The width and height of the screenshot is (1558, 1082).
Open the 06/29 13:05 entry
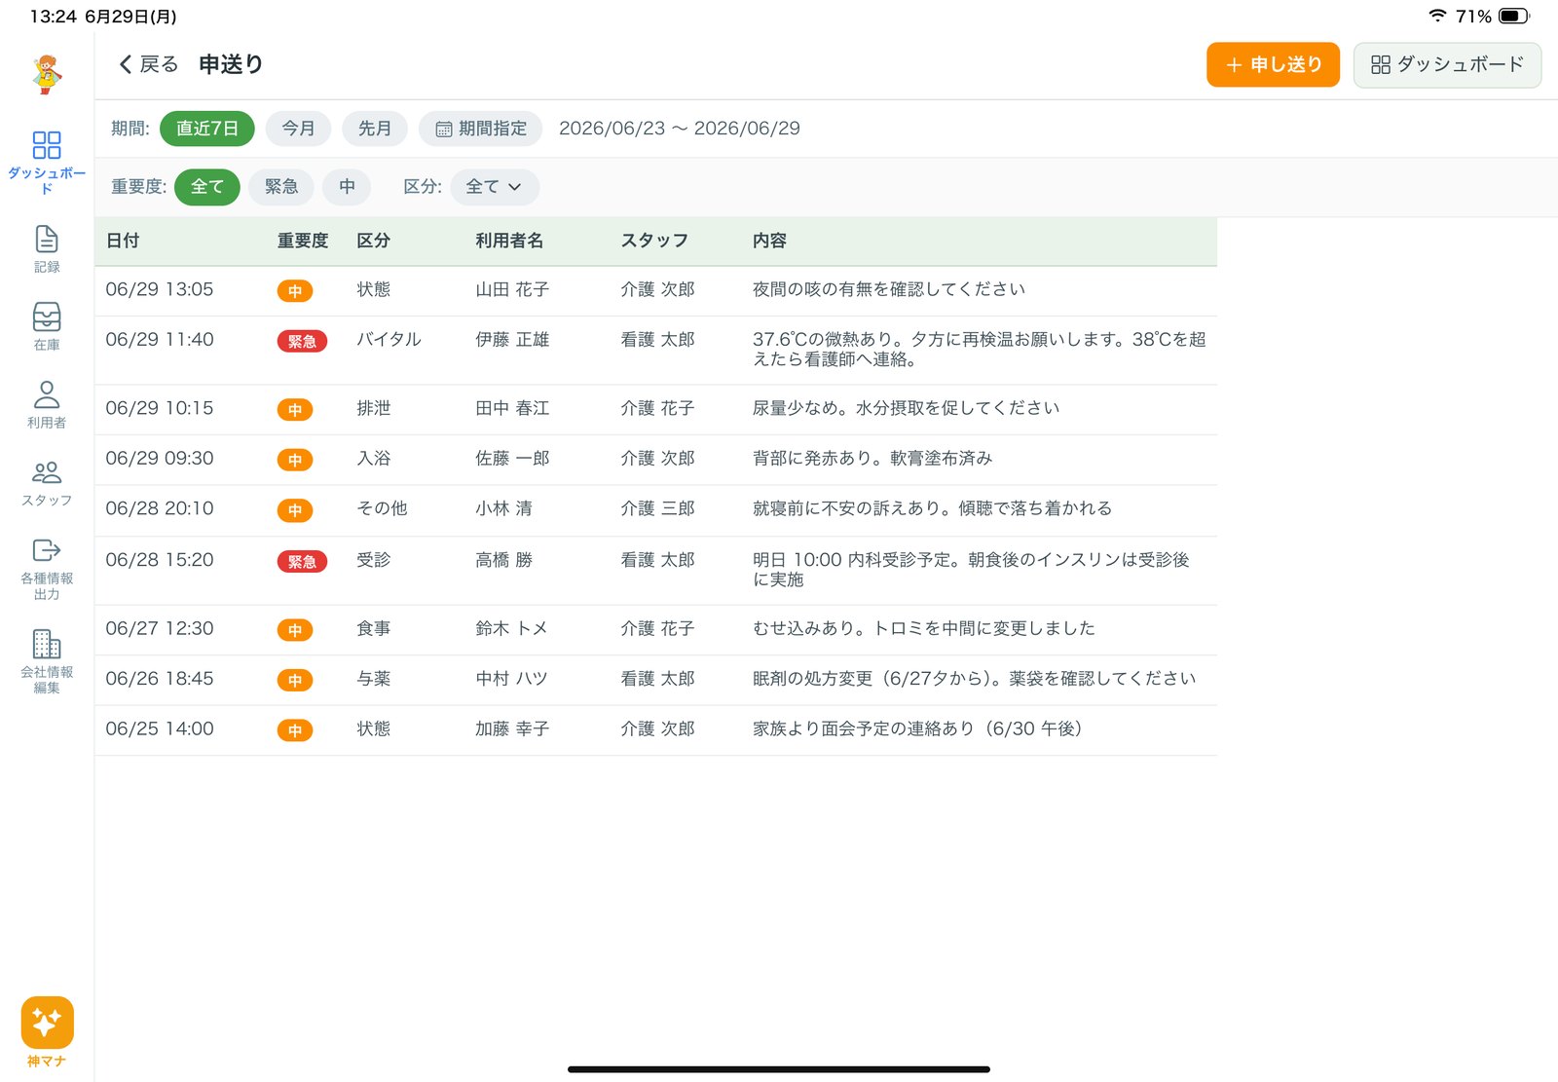pyautogui.click(x=655, y=290)
